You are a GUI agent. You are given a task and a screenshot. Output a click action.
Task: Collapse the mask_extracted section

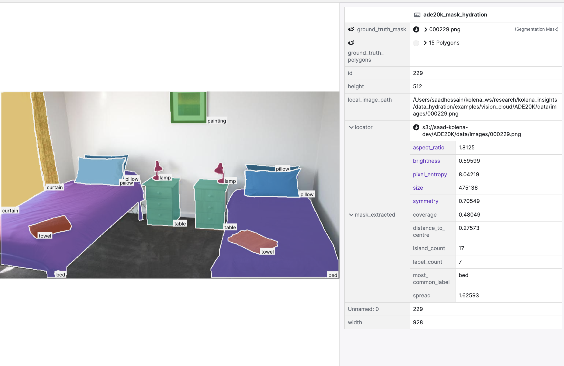point(351,215)
